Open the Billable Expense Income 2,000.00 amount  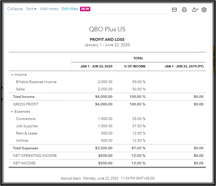click(105, 82)
